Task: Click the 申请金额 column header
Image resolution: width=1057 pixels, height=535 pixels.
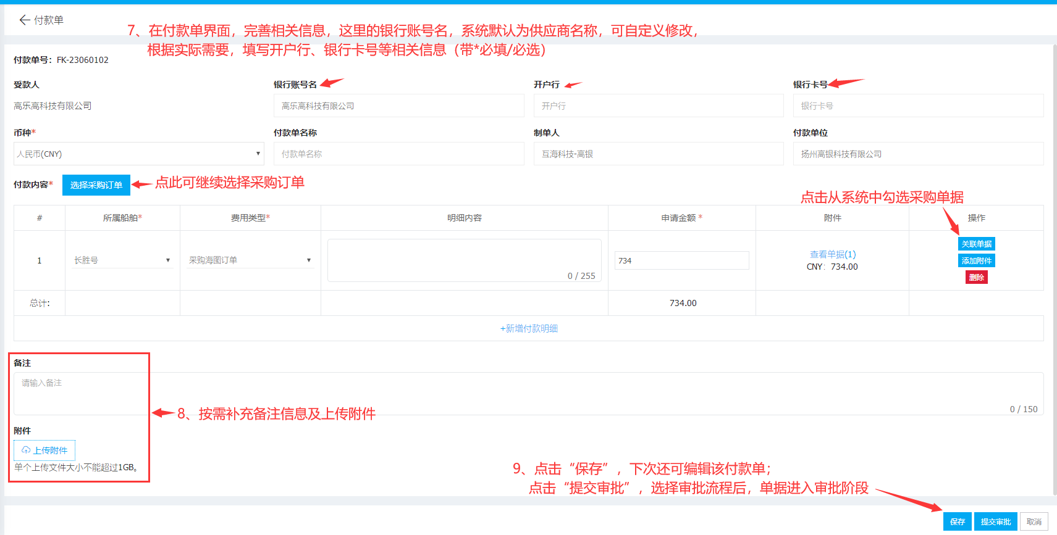Action: 681,218
